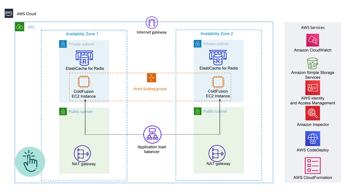347x193 pixels.
Task: Click the 'AWS Services' panel heading
Action: (313, 28)
